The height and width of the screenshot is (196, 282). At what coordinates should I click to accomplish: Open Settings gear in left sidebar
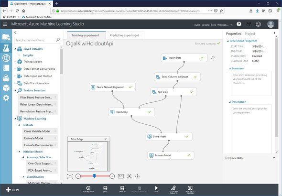click(x=6, y=98)
